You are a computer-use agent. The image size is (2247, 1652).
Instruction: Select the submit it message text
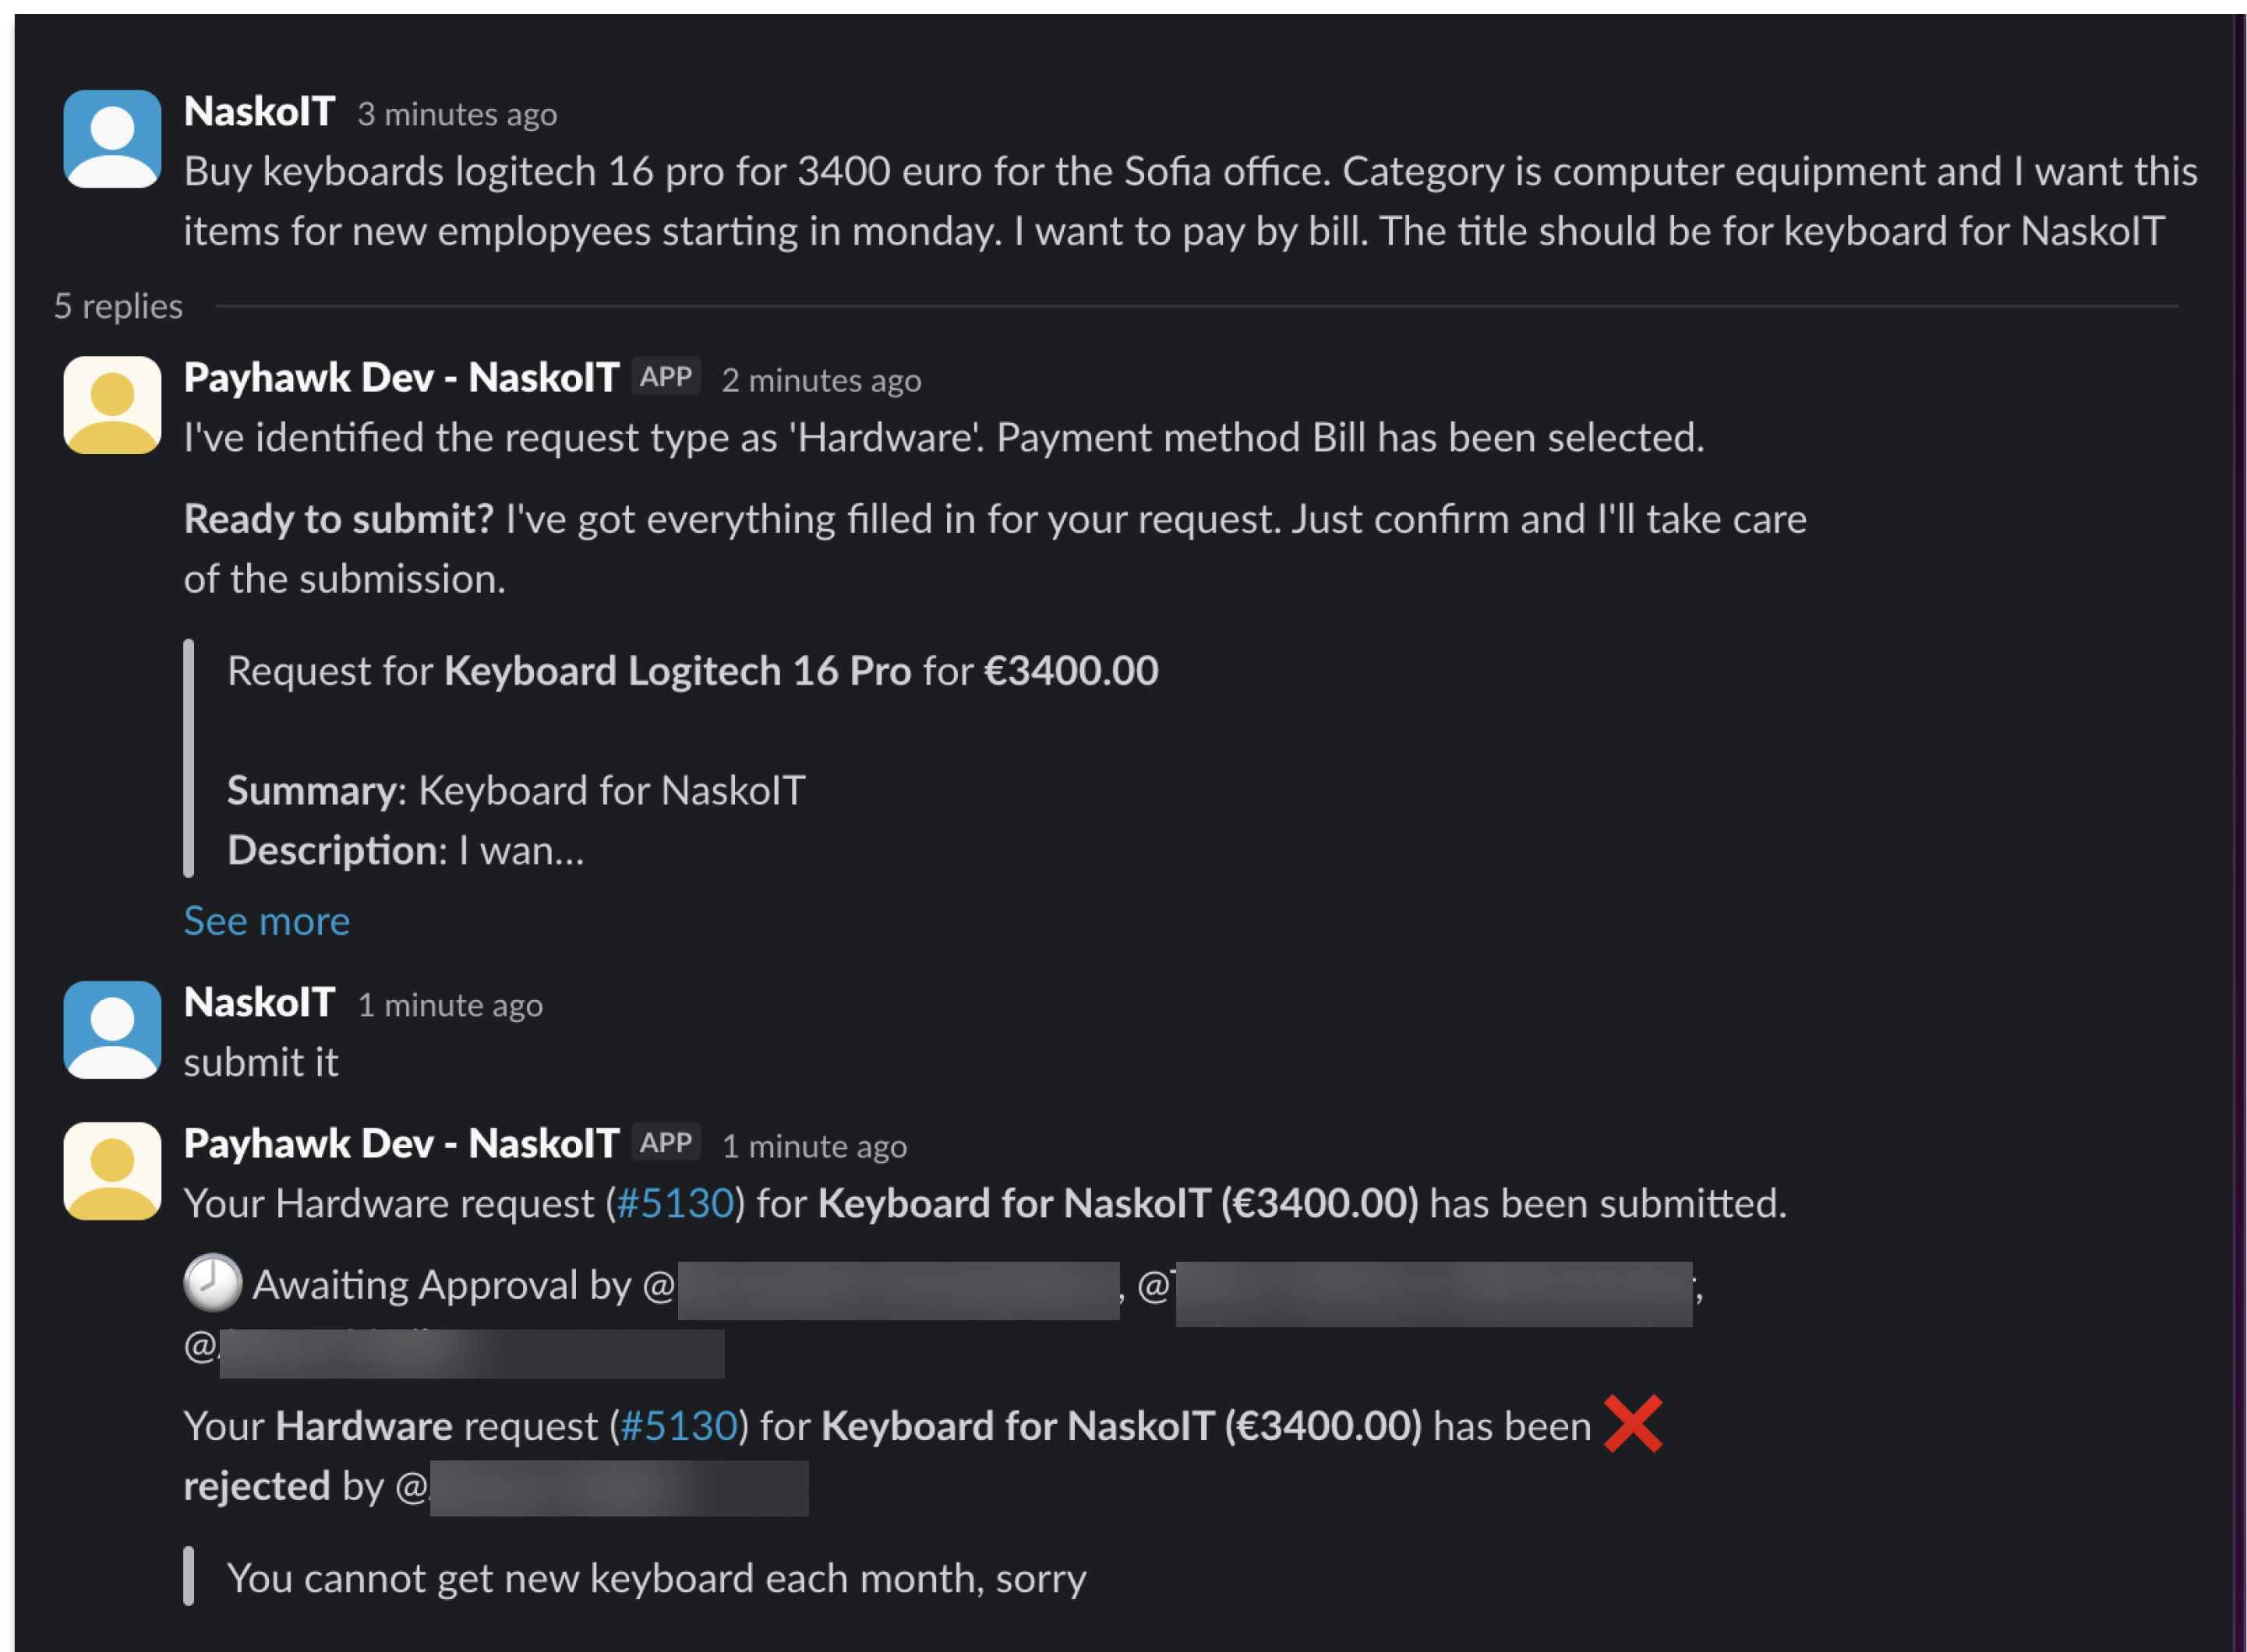click(x=261, y=1062)
